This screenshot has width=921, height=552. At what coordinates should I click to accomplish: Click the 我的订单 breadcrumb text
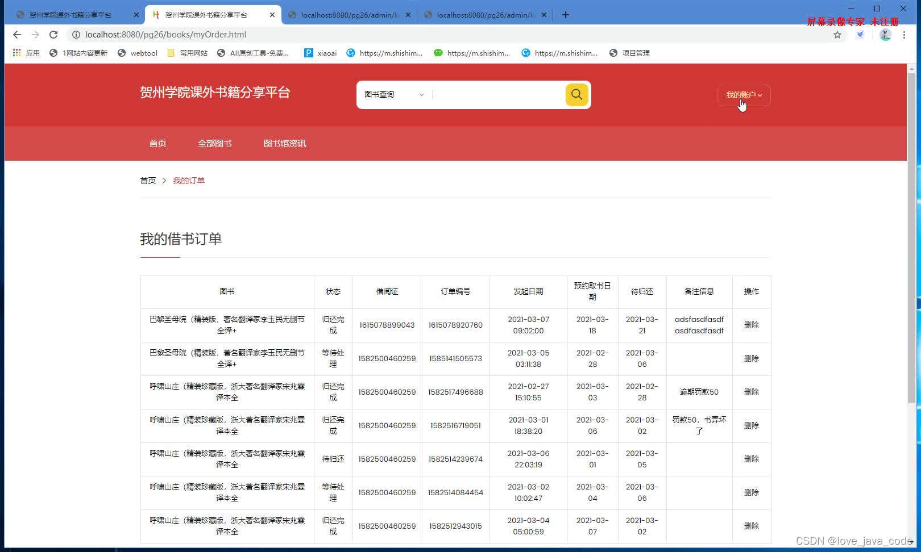189,181
